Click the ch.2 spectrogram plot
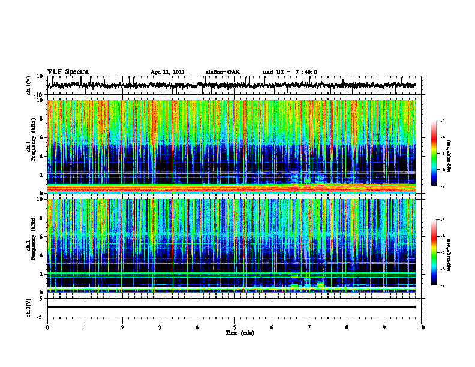The image size is (475, 367). [232, 246]
